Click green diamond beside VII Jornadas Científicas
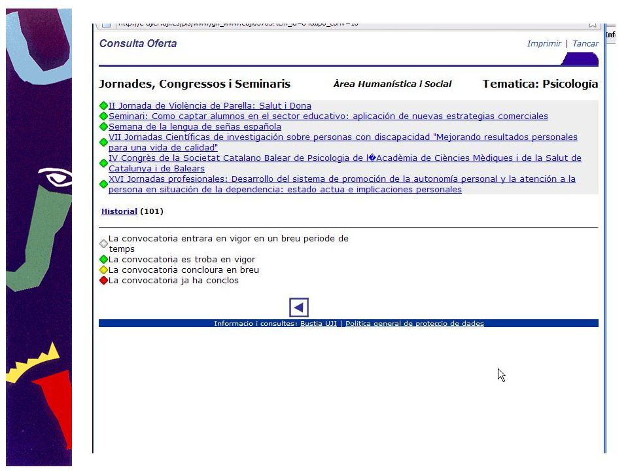 pyautogui.click(x=103, y=142)
